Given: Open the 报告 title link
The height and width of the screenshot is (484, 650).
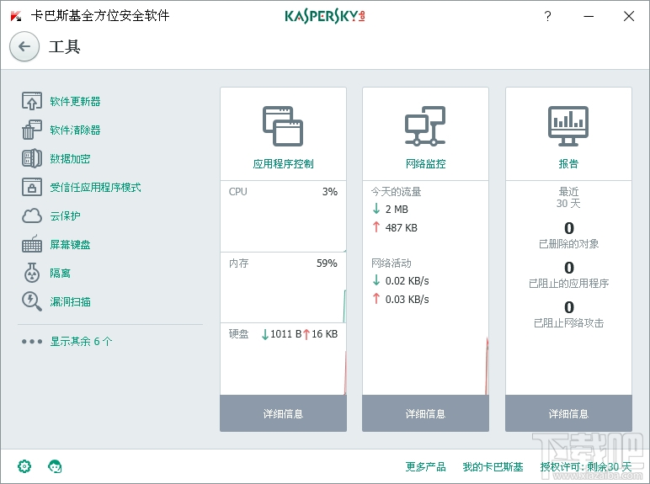Looking at the screenshot, I should pyautogui.click(x=568, y=163).
